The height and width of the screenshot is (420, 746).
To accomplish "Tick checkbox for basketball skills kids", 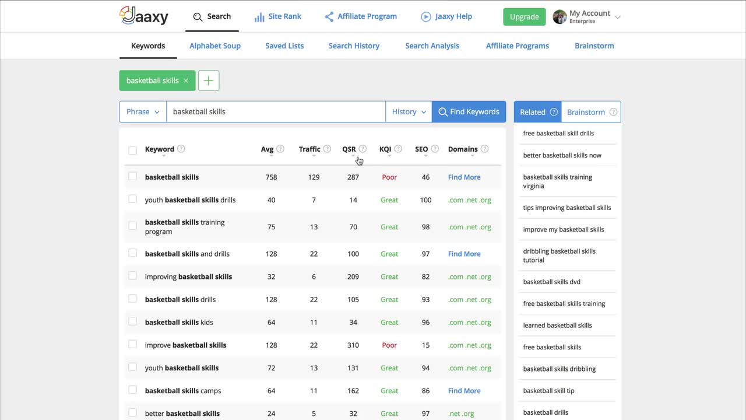I will pos(132,321).
